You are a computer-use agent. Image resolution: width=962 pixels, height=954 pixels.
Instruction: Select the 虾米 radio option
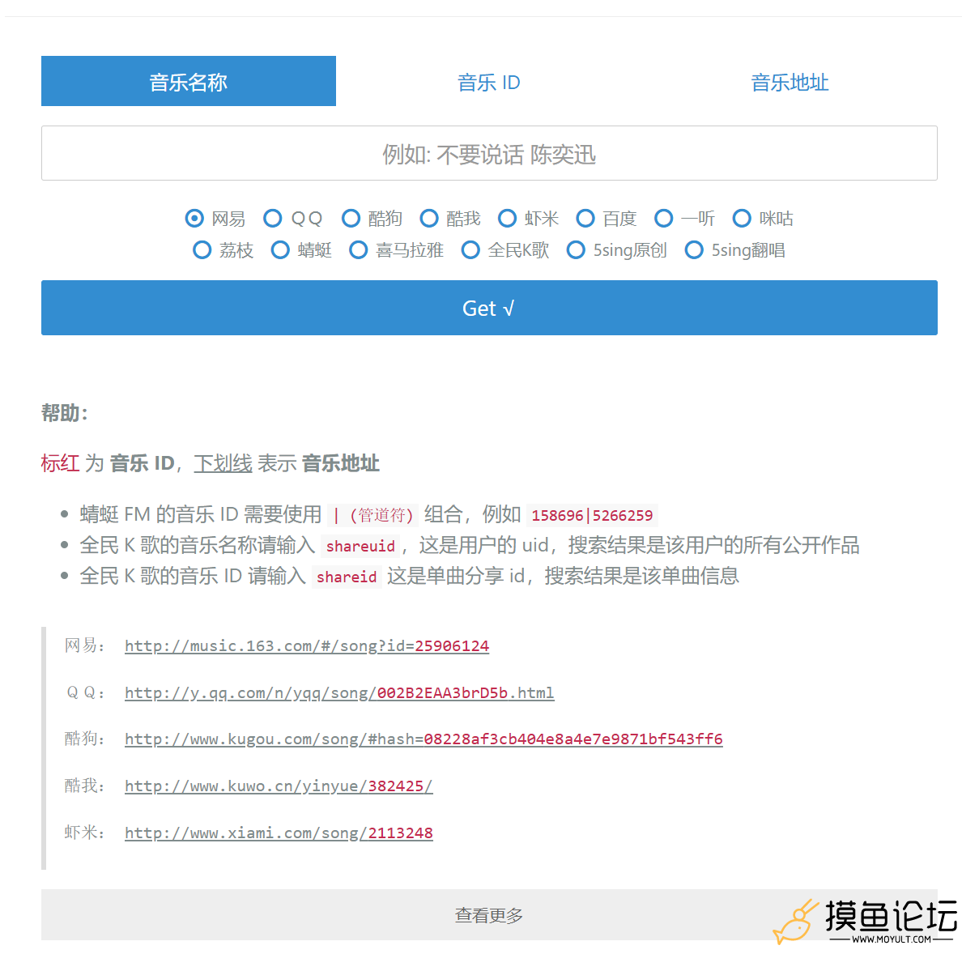click(508, 219)
